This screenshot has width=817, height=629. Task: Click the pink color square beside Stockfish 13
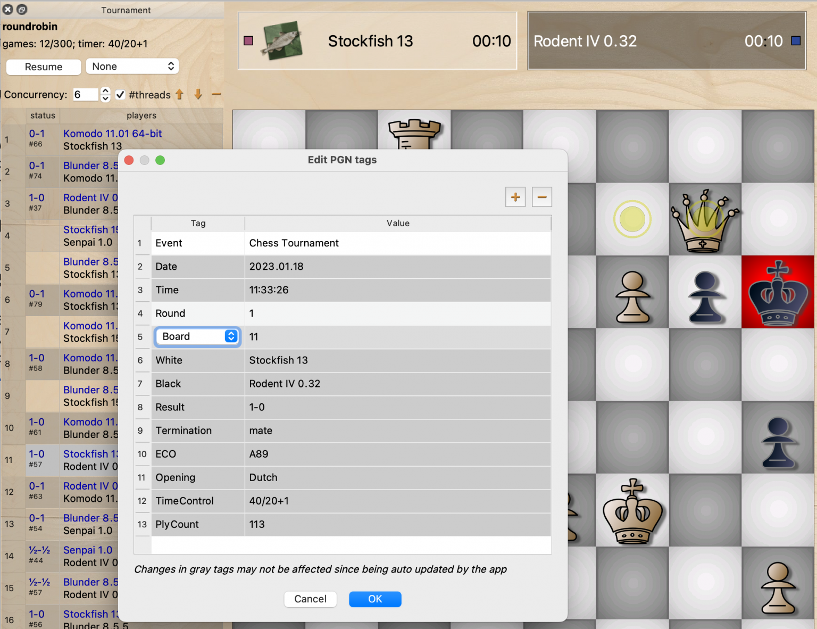(248, 41)
